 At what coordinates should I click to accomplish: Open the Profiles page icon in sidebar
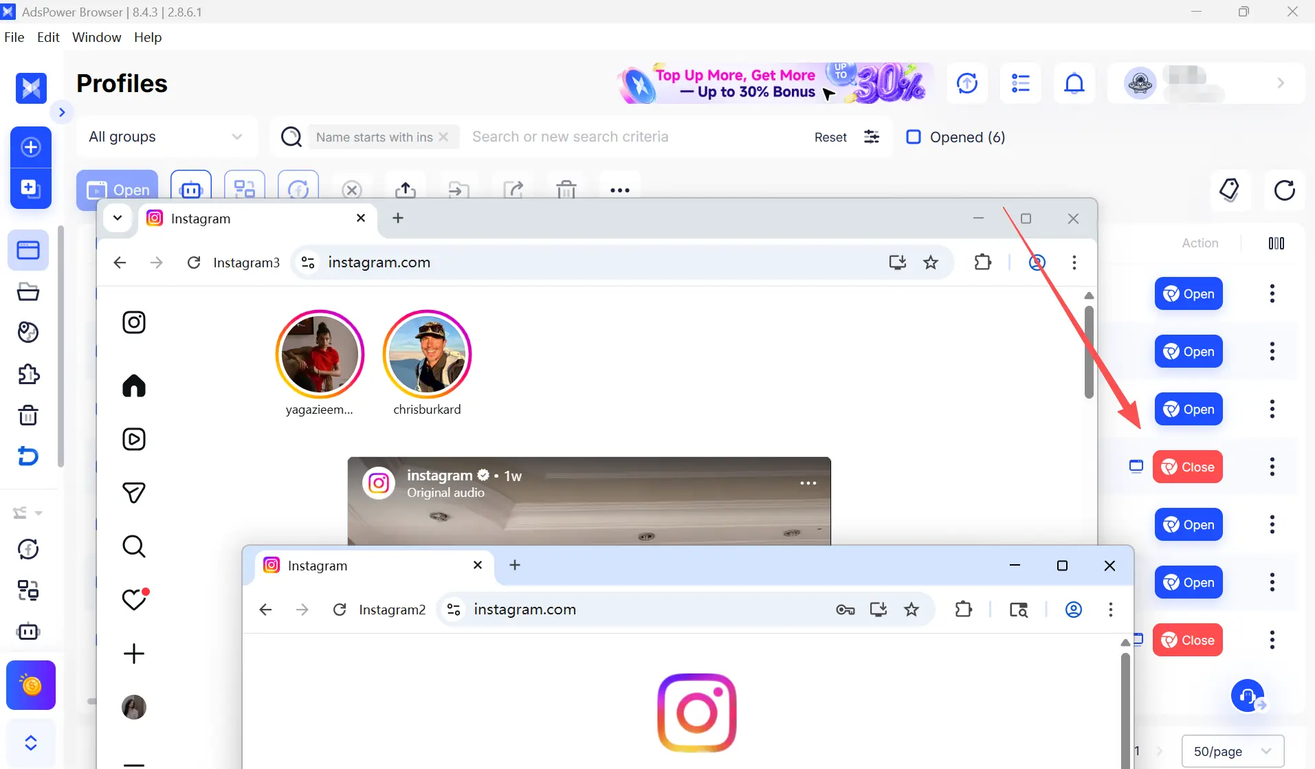tap(28, 250)
